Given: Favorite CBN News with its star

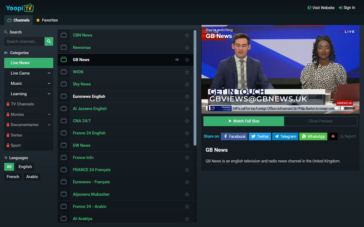Looking at the screenshot, I should (187, 35).
